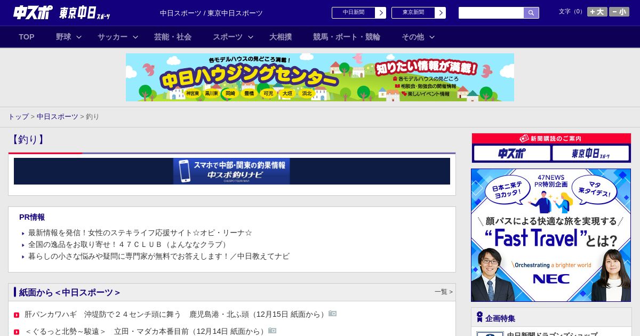
Task: Click red bullet beside ぐるっと北勢 headline
Action: coord(17,332)
